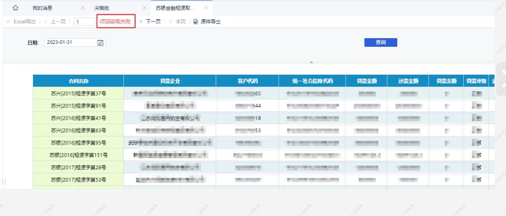This screenshot has height=216, width=506.
Task: Click the next-page arrow icon before 下一页
Action: (x=141, y=22)
